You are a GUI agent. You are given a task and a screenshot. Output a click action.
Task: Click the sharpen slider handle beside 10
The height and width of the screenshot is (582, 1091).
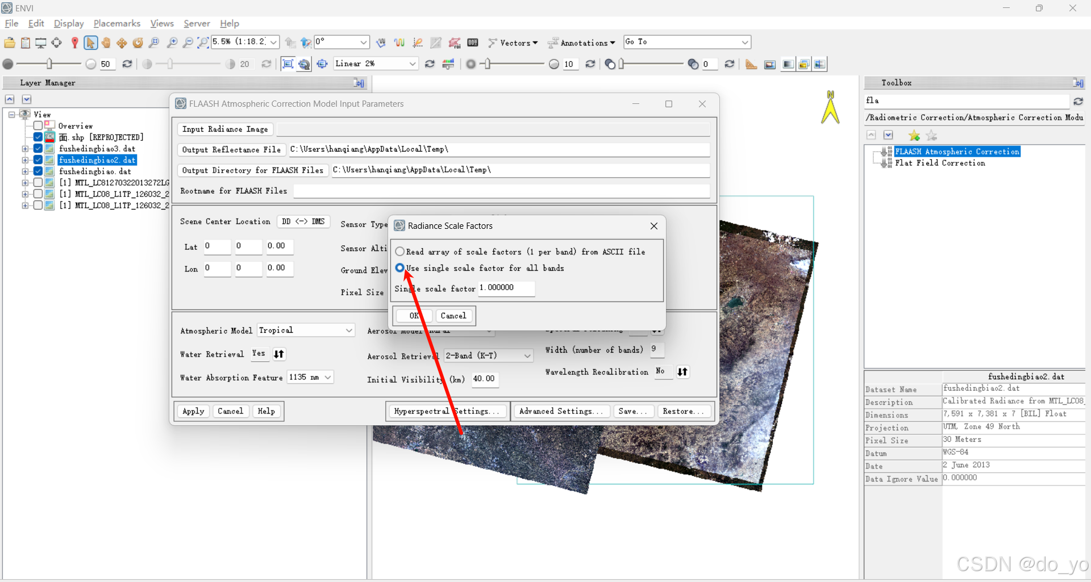tap(488, 64)
